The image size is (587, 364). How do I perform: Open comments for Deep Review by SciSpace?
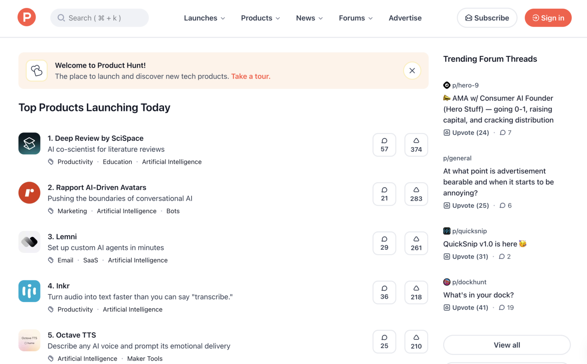click(x=384, y=145)
